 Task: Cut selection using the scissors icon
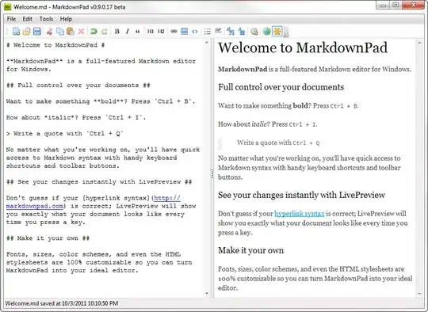pos(49,32)
